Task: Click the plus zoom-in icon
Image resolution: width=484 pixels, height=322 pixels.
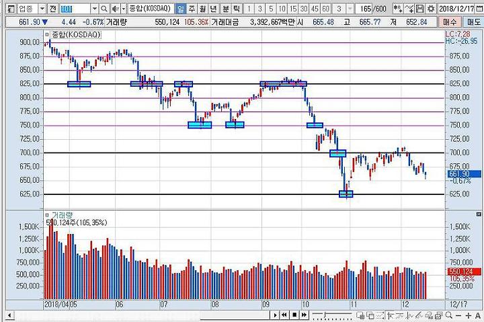Action: (x=469, y=315)
